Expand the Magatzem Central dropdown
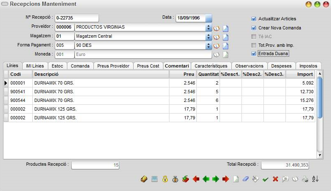The image size is (331, 191). point(208,36)
